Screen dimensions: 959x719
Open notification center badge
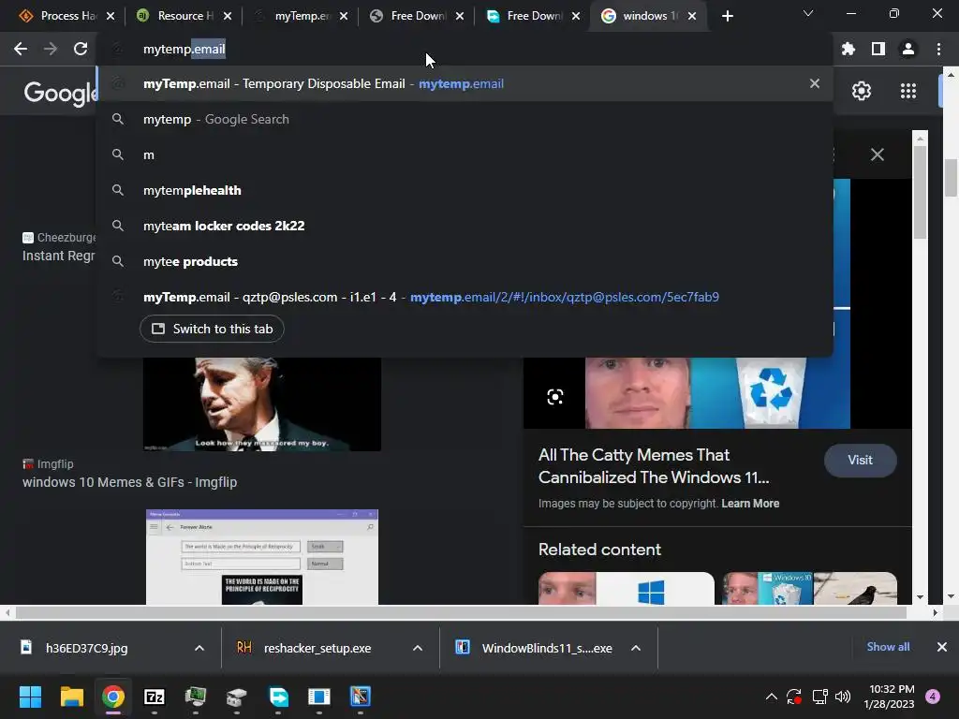point(933,697)
